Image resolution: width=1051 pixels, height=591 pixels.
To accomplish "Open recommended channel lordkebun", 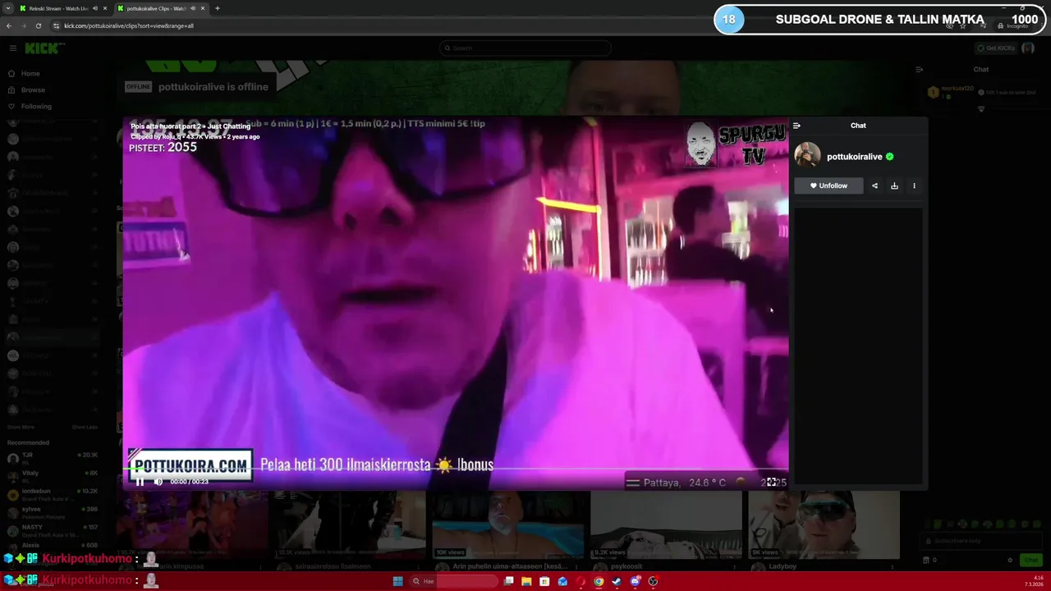I will pos(52,494).
